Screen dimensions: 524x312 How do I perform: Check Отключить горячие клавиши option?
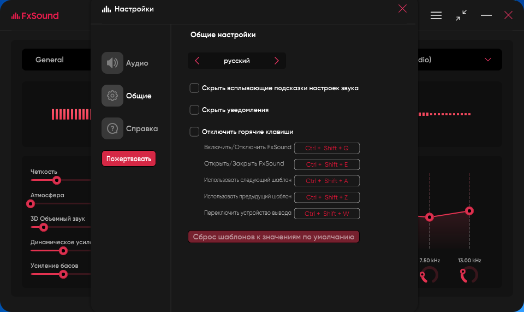194,132
